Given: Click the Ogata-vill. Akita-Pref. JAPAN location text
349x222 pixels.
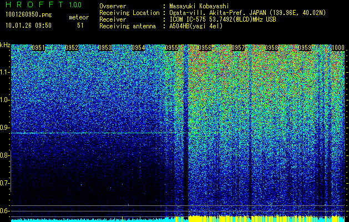Looking at the screenshot, I should 247,13.
